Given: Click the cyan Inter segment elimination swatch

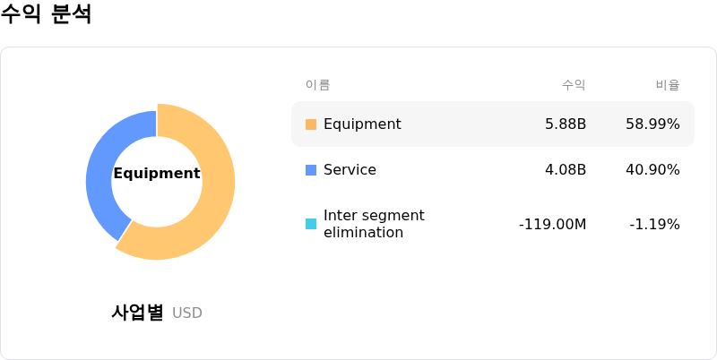Looking at the screenshot, I should 311,224.
